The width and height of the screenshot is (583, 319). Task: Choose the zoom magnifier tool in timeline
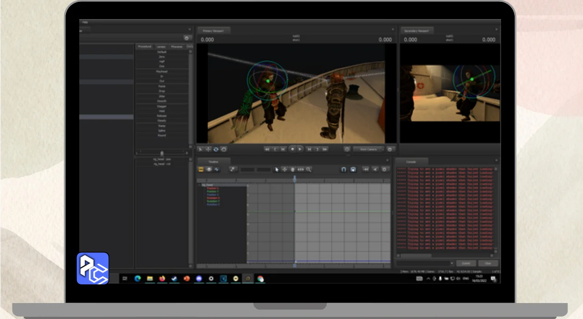tap(309, 170)
